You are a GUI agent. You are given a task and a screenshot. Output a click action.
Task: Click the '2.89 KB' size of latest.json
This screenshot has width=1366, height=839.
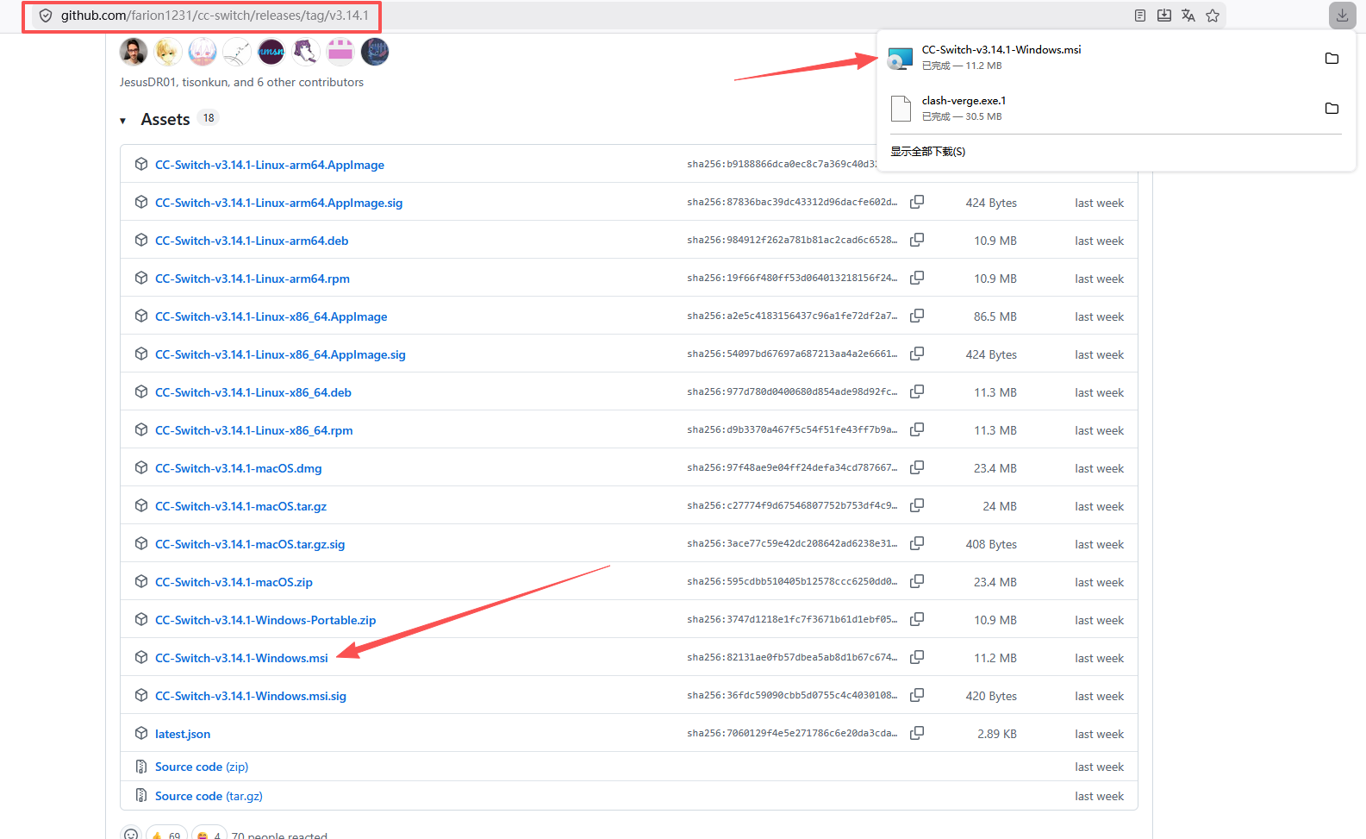(x=997, y=734)
